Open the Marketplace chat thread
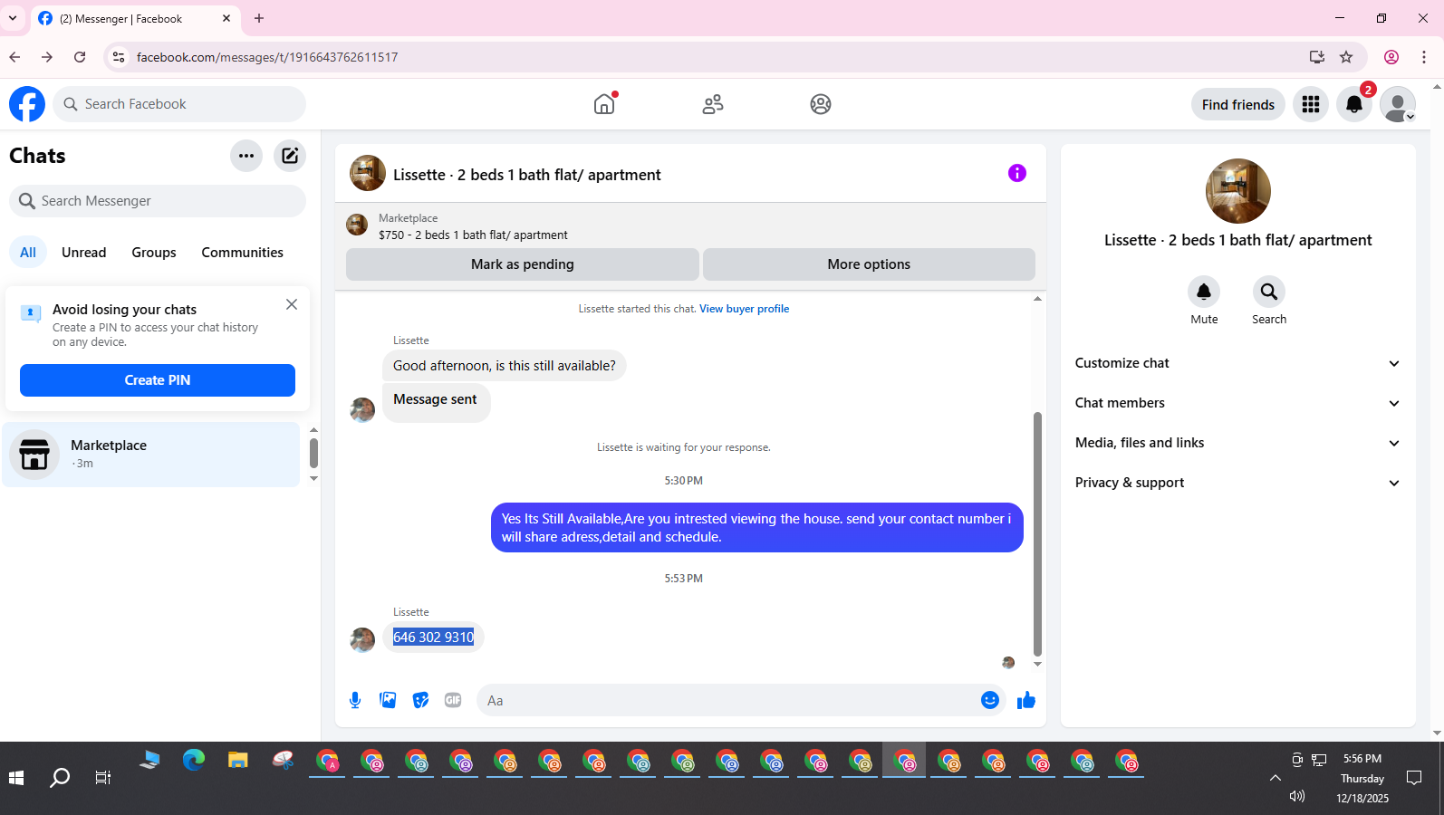The width and height of the screenshot is (1444, 815). [x=151, y=455]
